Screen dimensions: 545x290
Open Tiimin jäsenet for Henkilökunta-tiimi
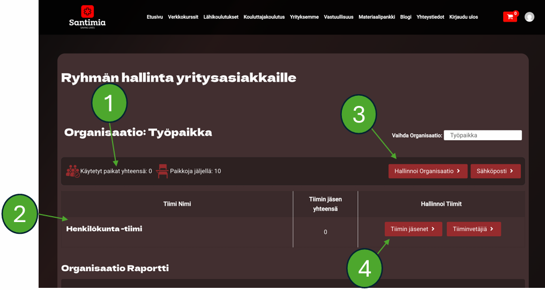tap(413, 229)
